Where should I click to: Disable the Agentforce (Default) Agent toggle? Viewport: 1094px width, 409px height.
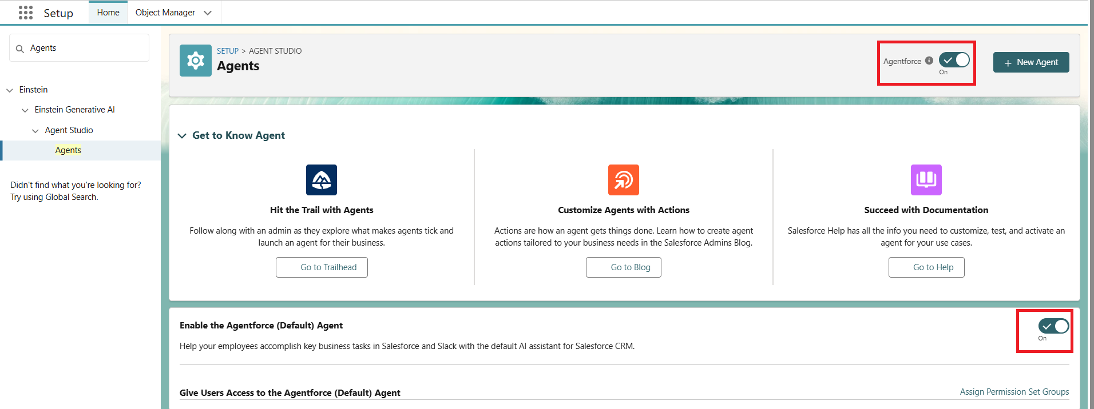coord(1053,326)
